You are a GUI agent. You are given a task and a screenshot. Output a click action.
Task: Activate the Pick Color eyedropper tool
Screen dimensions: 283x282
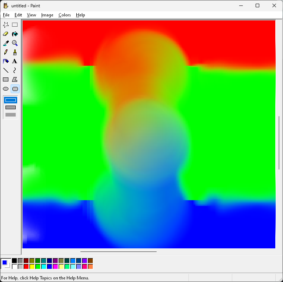coord(6,43)
